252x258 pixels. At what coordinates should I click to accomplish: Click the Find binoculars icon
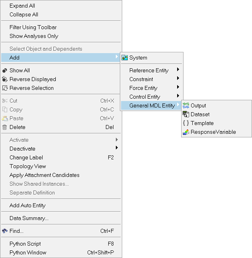point(5,231)
